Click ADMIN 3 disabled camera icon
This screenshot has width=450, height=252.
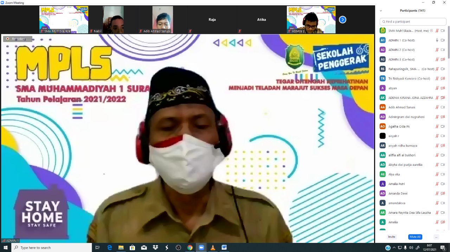[443, 59]
